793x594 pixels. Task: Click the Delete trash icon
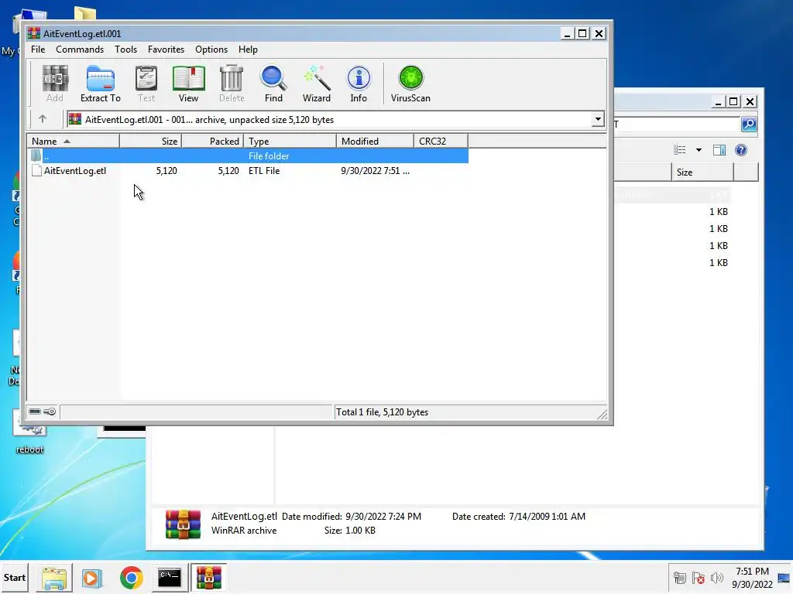click(x=232, y=84)
